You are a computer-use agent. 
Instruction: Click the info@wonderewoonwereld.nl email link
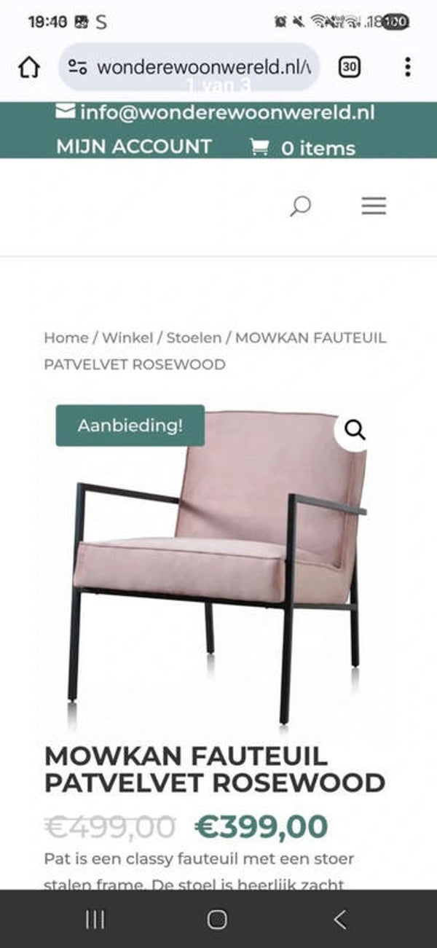(x=227, y=113)
